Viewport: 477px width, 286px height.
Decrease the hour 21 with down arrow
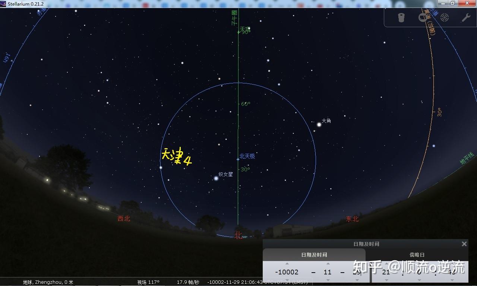pyautogui.click(x=386, y=280)
